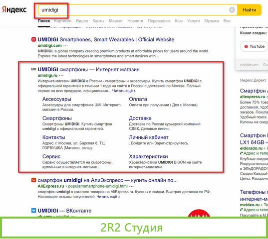Open the Картинки tab
268x239 pixels.
(x=63, y=21)
